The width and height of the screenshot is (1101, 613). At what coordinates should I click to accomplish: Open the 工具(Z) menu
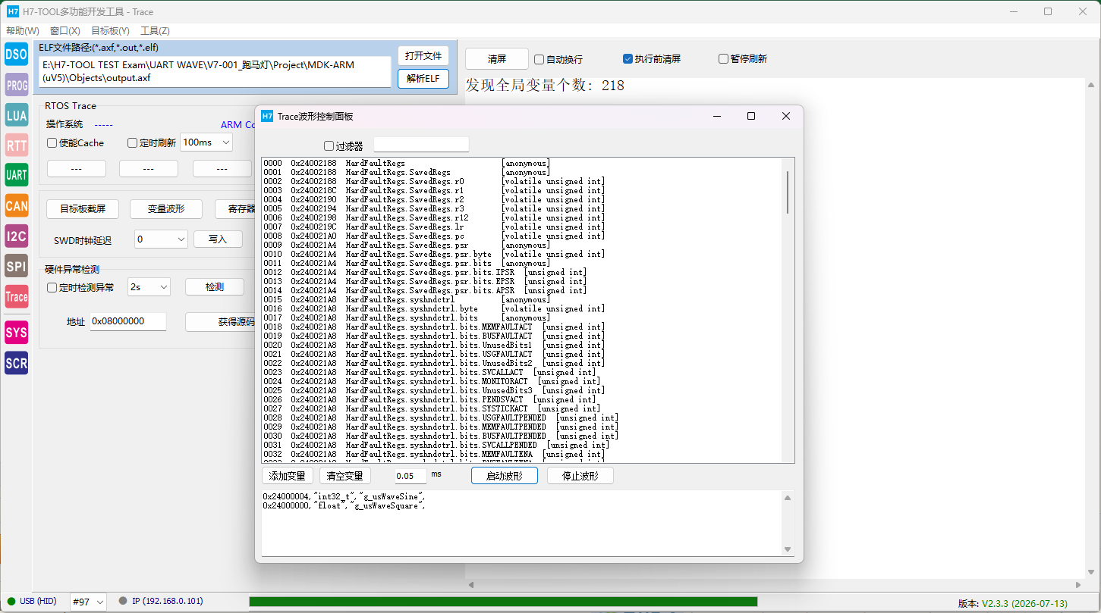tap(155, 31)
